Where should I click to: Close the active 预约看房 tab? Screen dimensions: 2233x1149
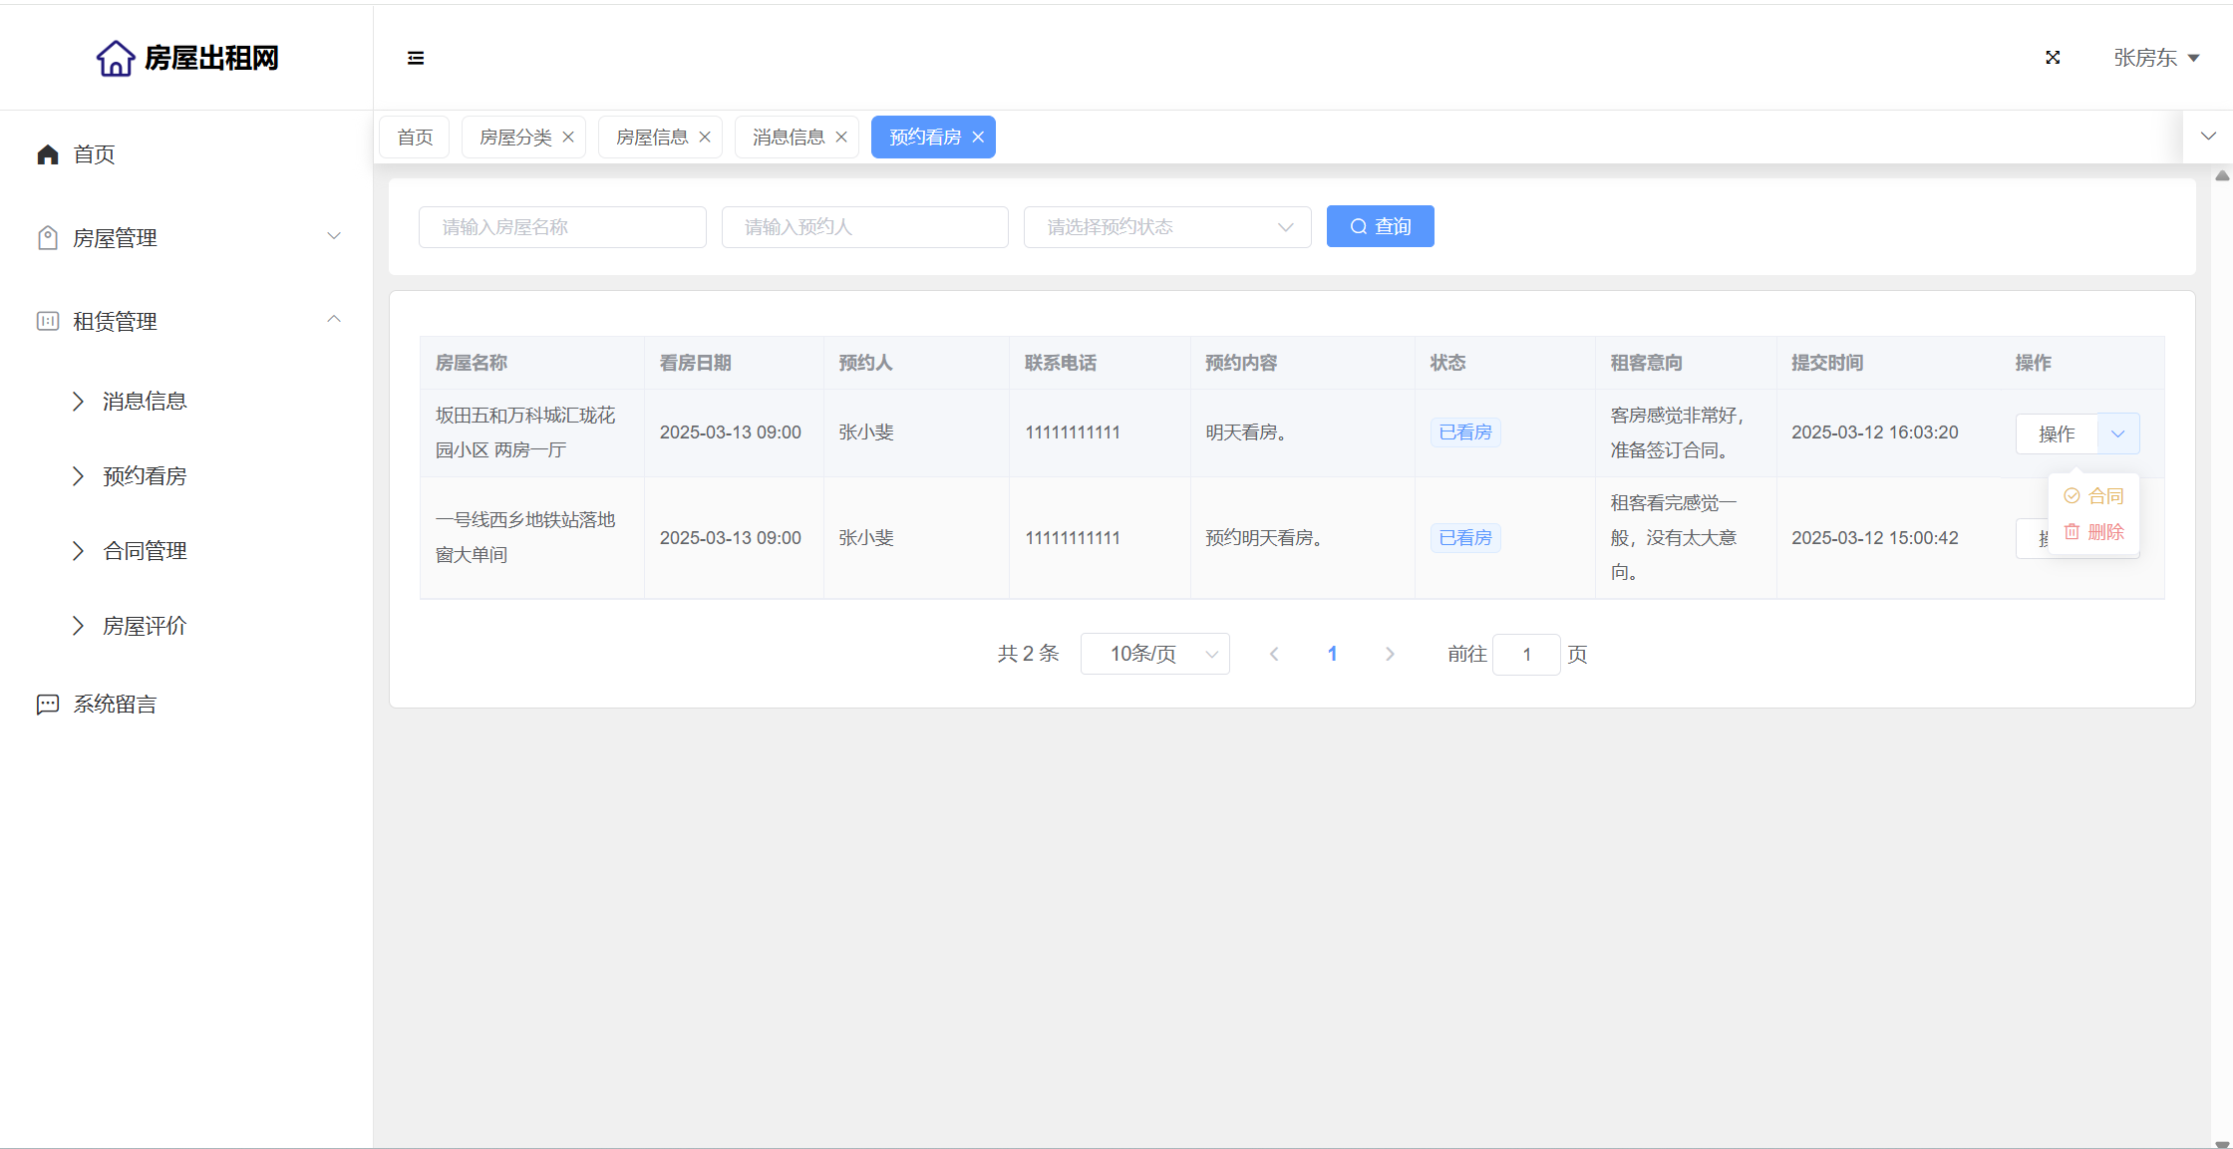click(978, 137)
